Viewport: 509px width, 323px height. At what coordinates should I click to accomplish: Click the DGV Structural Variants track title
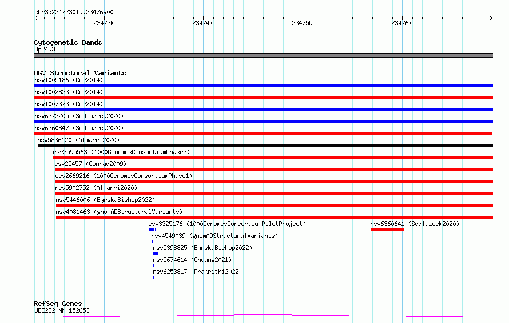80,73
